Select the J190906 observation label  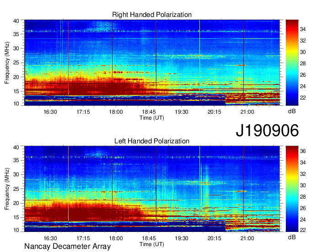[267, 131]
